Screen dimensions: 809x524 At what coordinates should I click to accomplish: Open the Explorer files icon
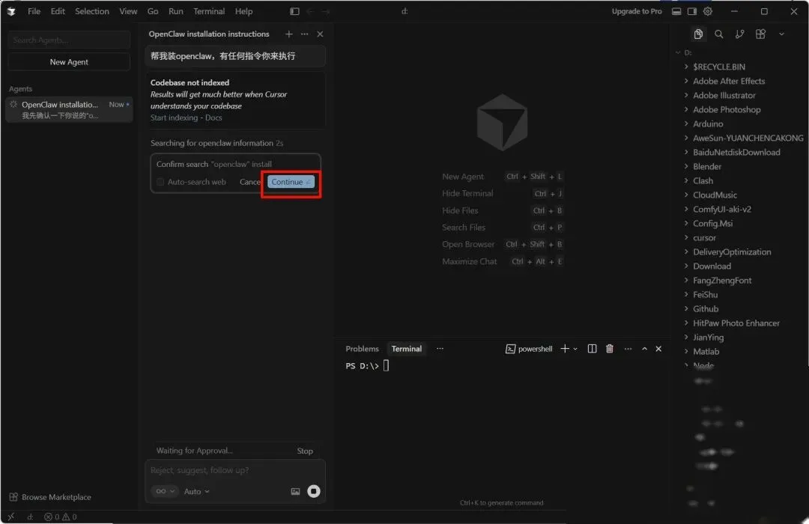pyautogui.click(x=698, y=34)
